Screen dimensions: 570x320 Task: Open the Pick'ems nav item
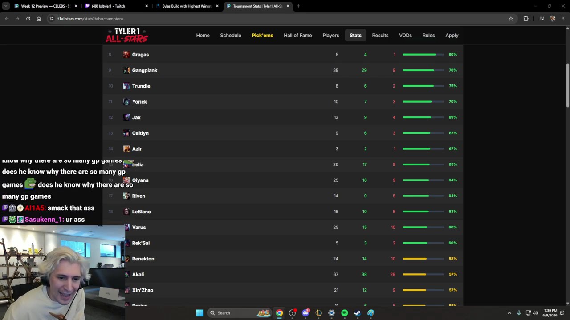tap(262, 36)
